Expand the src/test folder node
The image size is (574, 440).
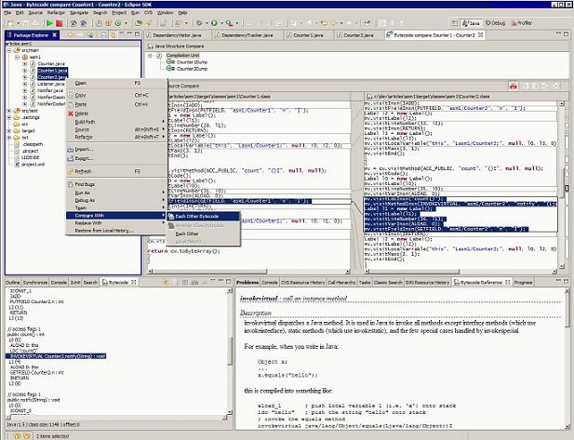click(x=9, y=111)
